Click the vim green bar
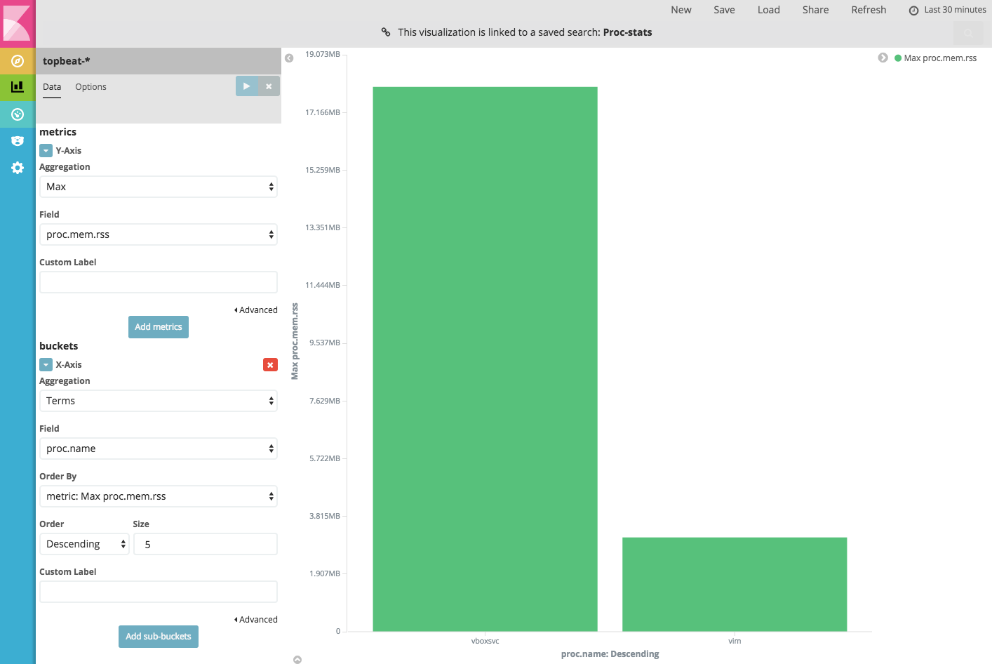Viewport: 992px width, 664px height. point(735,584)
